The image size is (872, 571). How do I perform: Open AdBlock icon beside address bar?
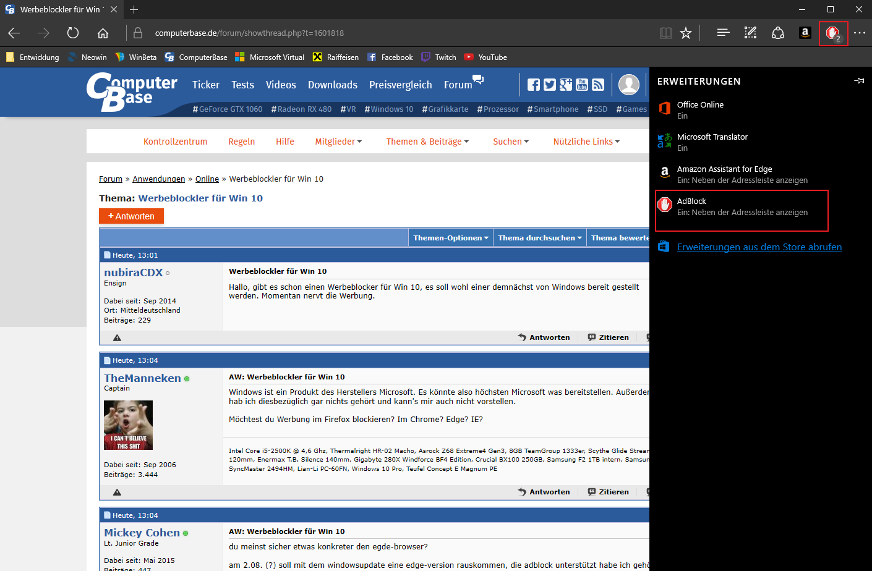[833, 33]
